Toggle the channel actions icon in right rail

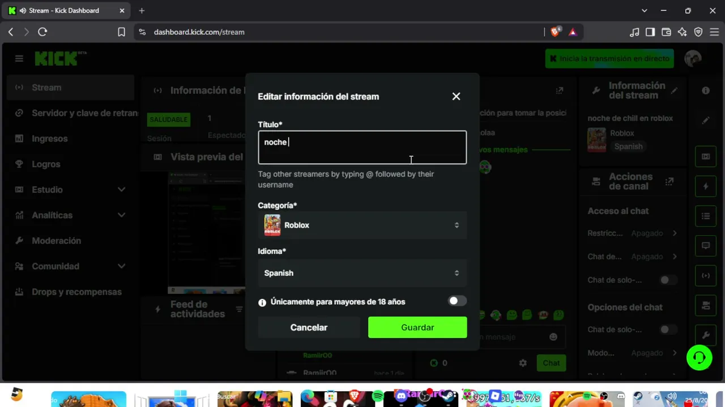coord(706,306)
